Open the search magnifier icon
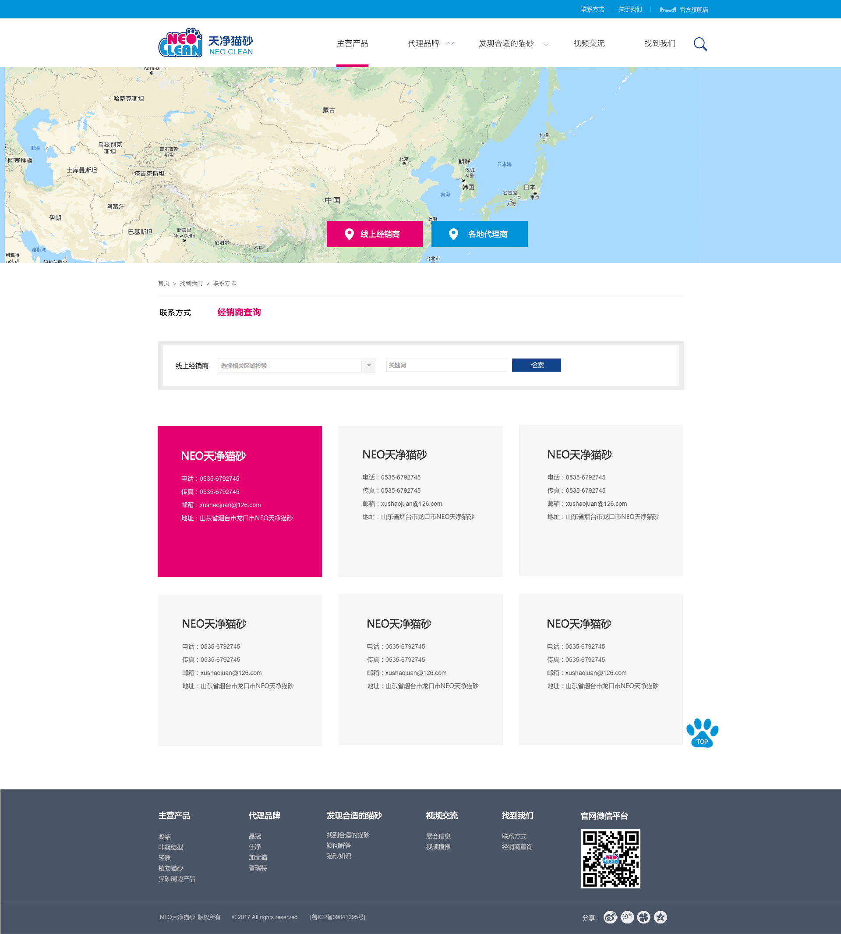Image resolution: width=841 pixels, height=934 pixels. pos(700,44)
